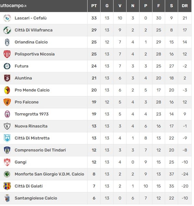Image resolution: width=194 pixels, height=206 pixels.
Task: Click the Gangi red team logo
Action: [x=7, y=162]
